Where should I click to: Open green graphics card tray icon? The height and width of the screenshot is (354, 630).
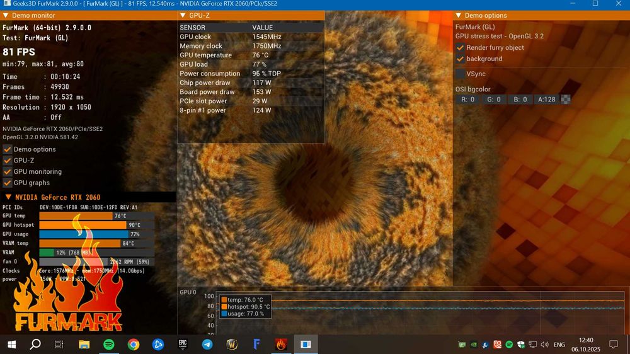[x=462, y=345]
